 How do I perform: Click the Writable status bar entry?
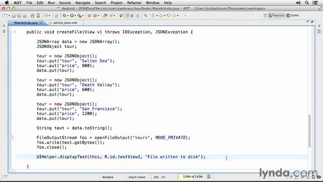pyautogui.click(x=107, y=177)
